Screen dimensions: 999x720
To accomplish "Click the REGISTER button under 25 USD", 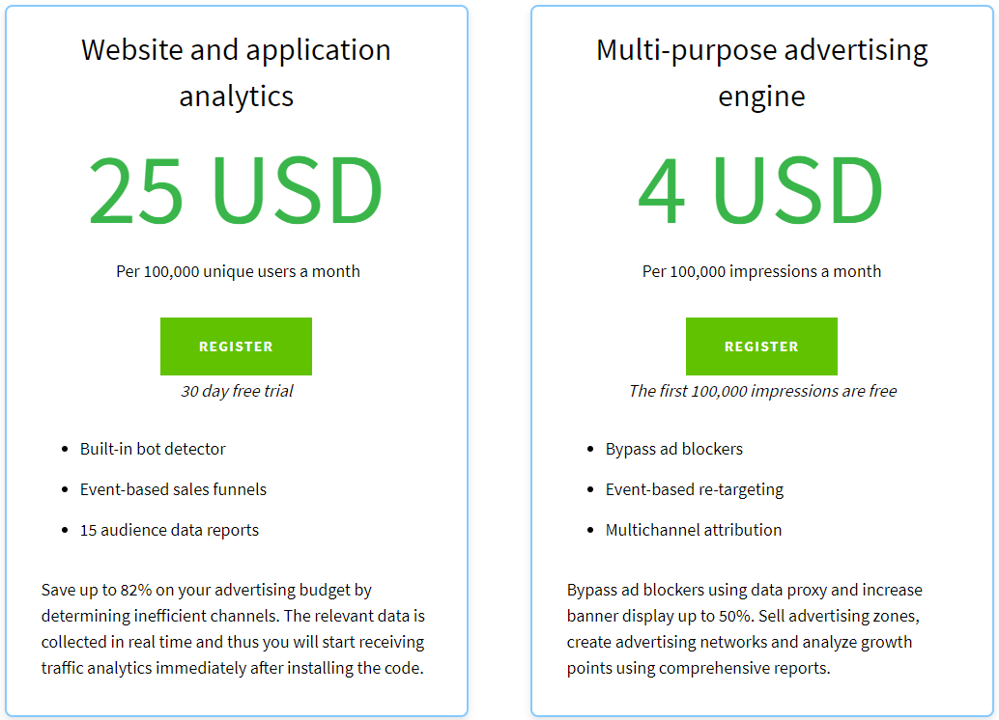I will 236,346.
